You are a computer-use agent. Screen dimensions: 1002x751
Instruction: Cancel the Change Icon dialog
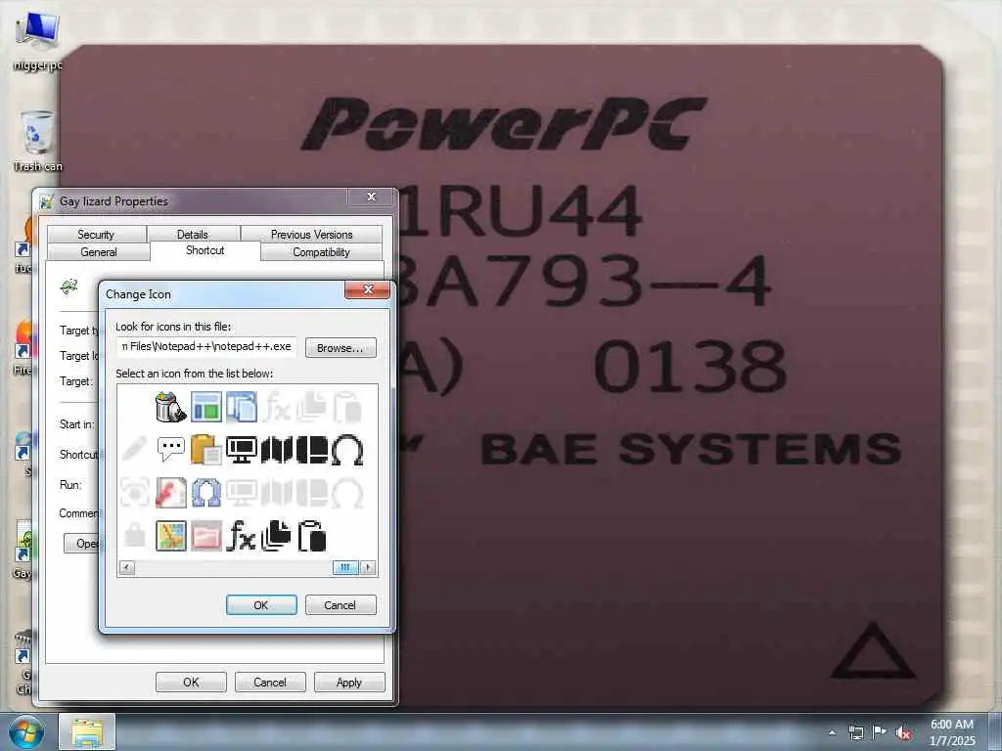click(x=341, y=604)
